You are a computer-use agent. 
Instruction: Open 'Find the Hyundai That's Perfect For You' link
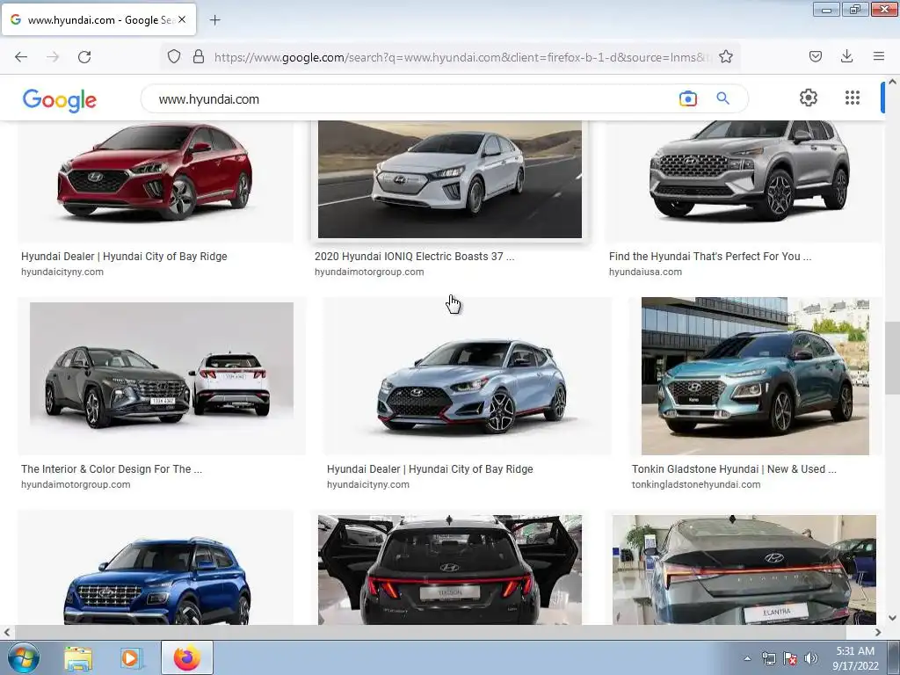710,257
